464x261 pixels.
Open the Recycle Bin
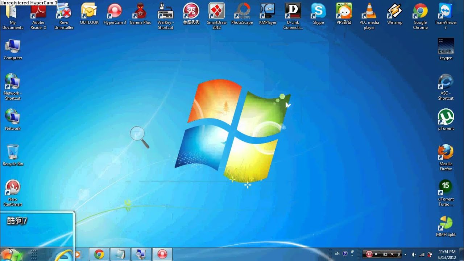click(13, 155)
